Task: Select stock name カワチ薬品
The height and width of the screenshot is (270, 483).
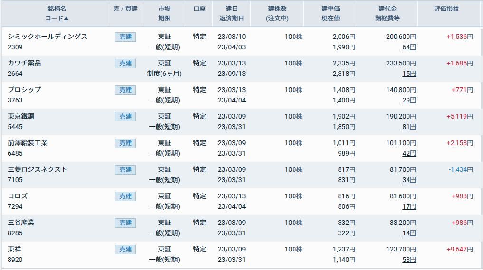Action: click(24, 63)
